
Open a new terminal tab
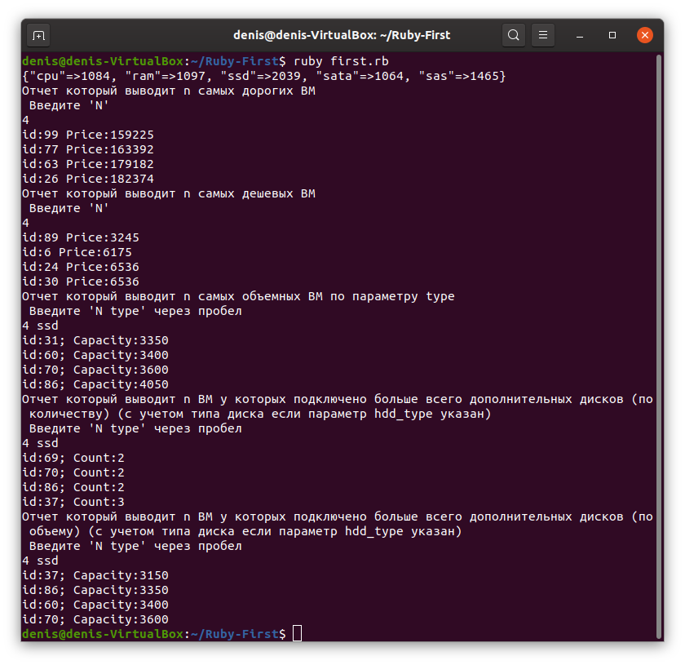click(x=38, y=35)
